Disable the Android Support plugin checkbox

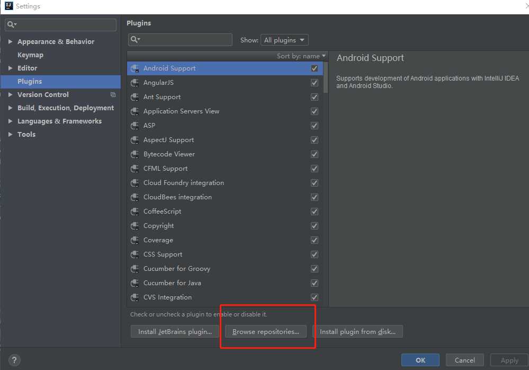click(315, 68)
